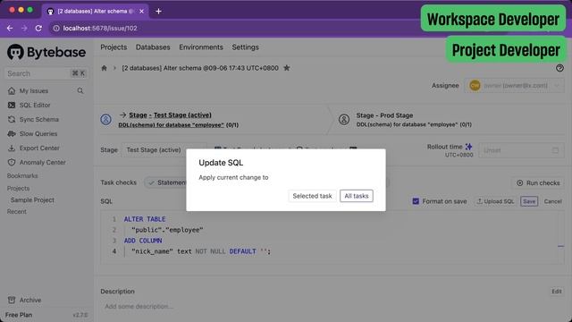The image size is (572, 322).
Task: Click the SQL Editor terminal icon
Action: click(x=12, y=106)
